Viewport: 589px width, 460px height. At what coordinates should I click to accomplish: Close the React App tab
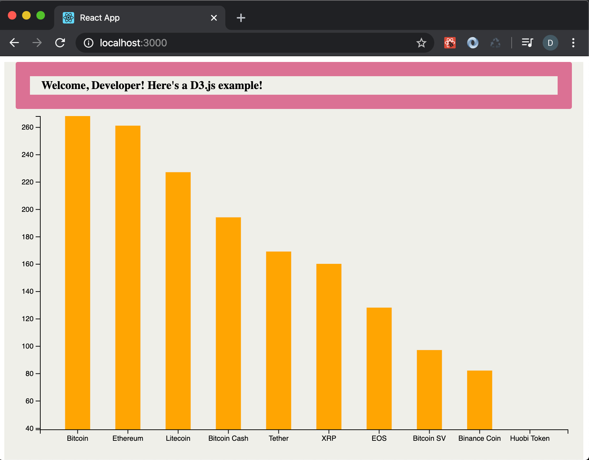[x=214, y=18]
